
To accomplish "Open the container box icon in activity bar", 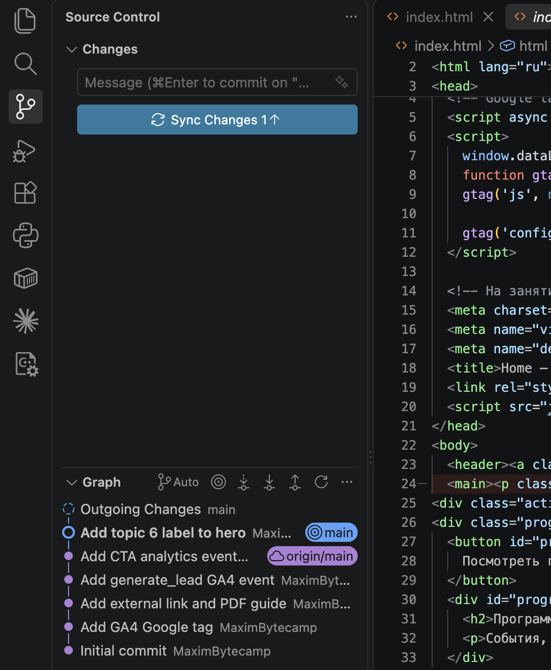I will tap(25, 278).
